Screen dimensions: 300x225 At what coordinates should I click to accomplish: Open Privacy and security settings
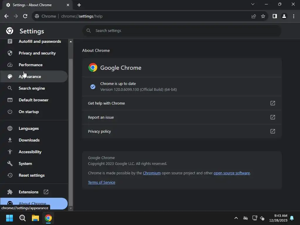coord(34,53)
